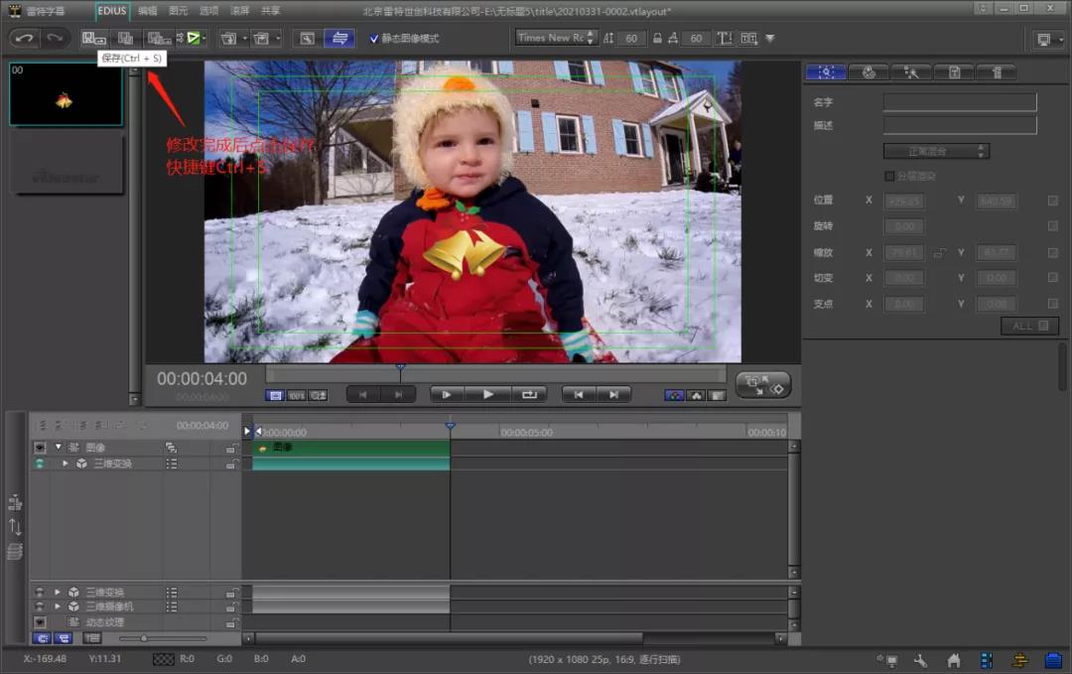Collapse the 图像 track tree arrow

coord(59,447)
